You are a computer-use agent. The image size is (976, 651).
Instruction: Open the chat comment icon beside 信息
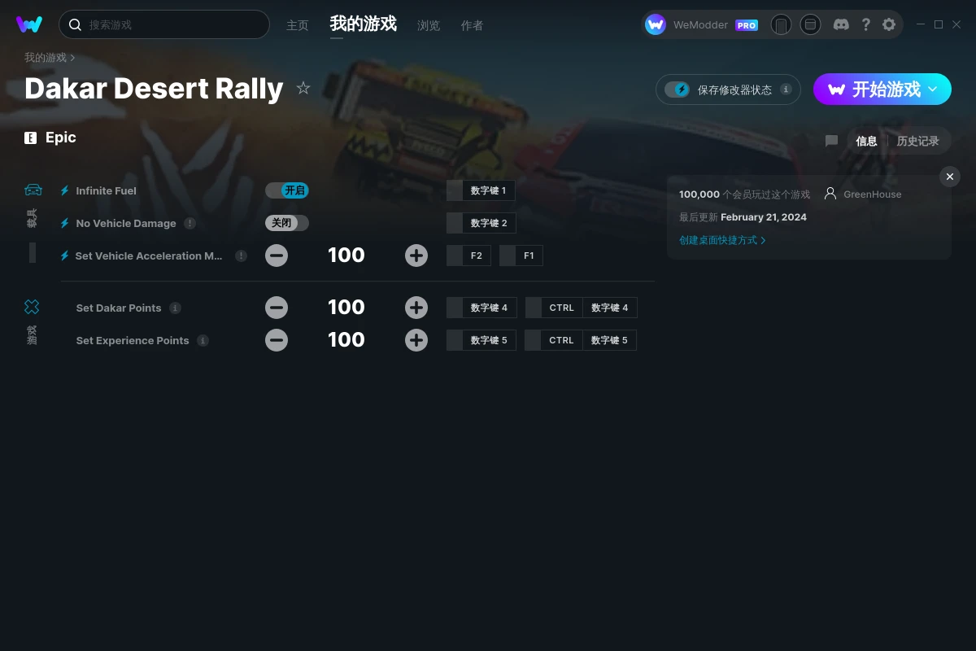tap(831, 141)
